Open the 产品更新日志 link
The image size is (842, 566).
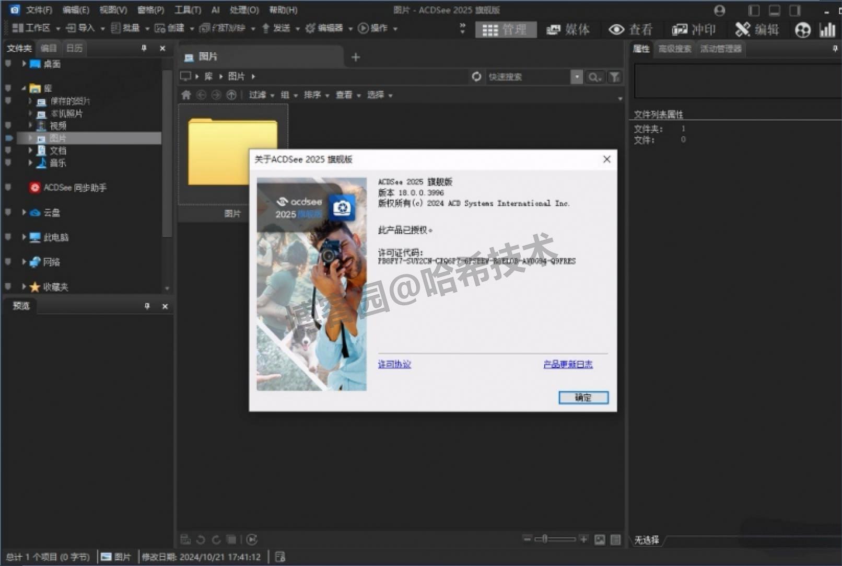567,364
